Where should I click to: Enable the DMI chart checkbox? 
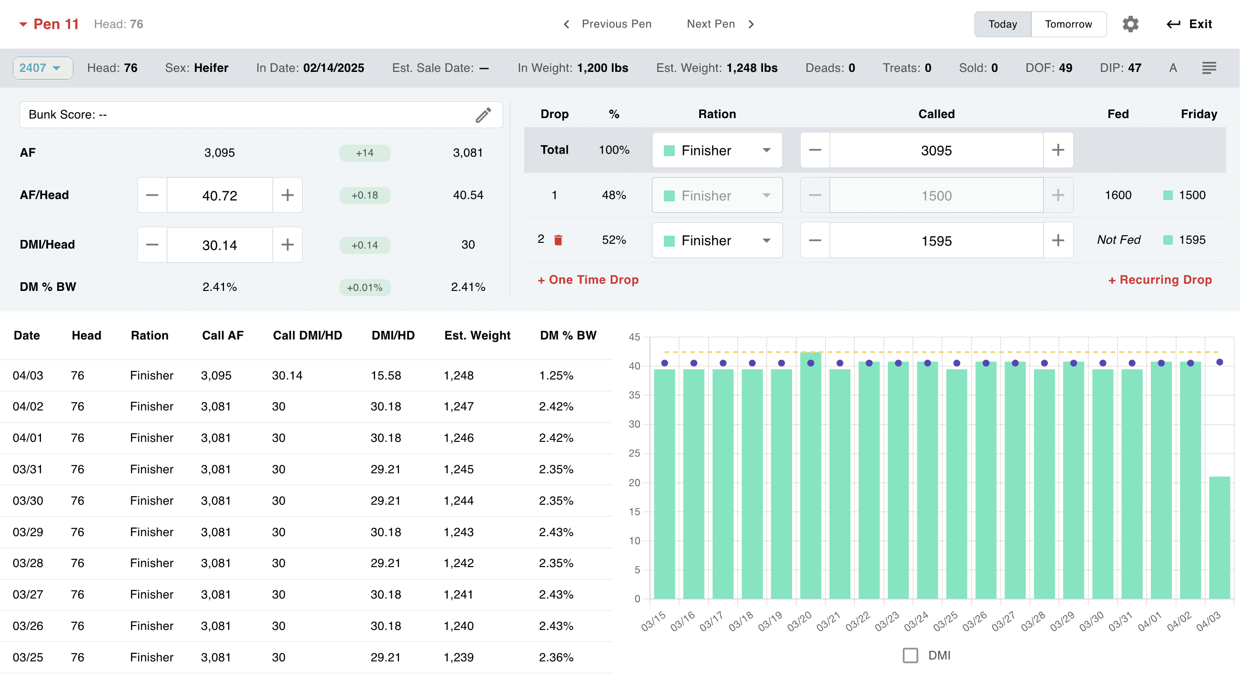pyautogui.click(x=910, y=655)
